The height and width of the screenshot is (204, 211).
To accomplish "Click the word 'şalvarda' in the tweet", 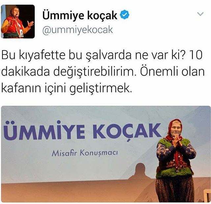I will (108, 55).
